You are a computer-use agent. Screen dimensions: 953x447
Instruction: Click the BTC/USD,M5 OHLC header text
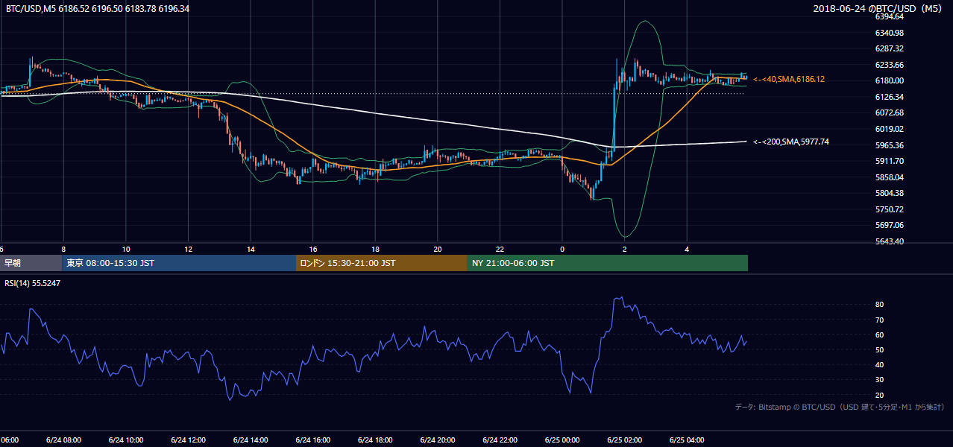pos(98,9)
